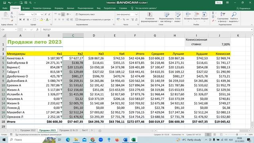Viewport: 254px width, 143px height.
Task: Click the Поделиться button
Action: click(x=243, y=8)
